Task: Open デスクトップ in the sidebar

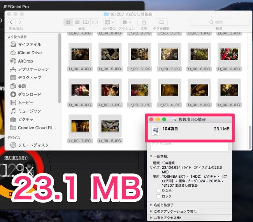Action: click(x=26, y=78)
